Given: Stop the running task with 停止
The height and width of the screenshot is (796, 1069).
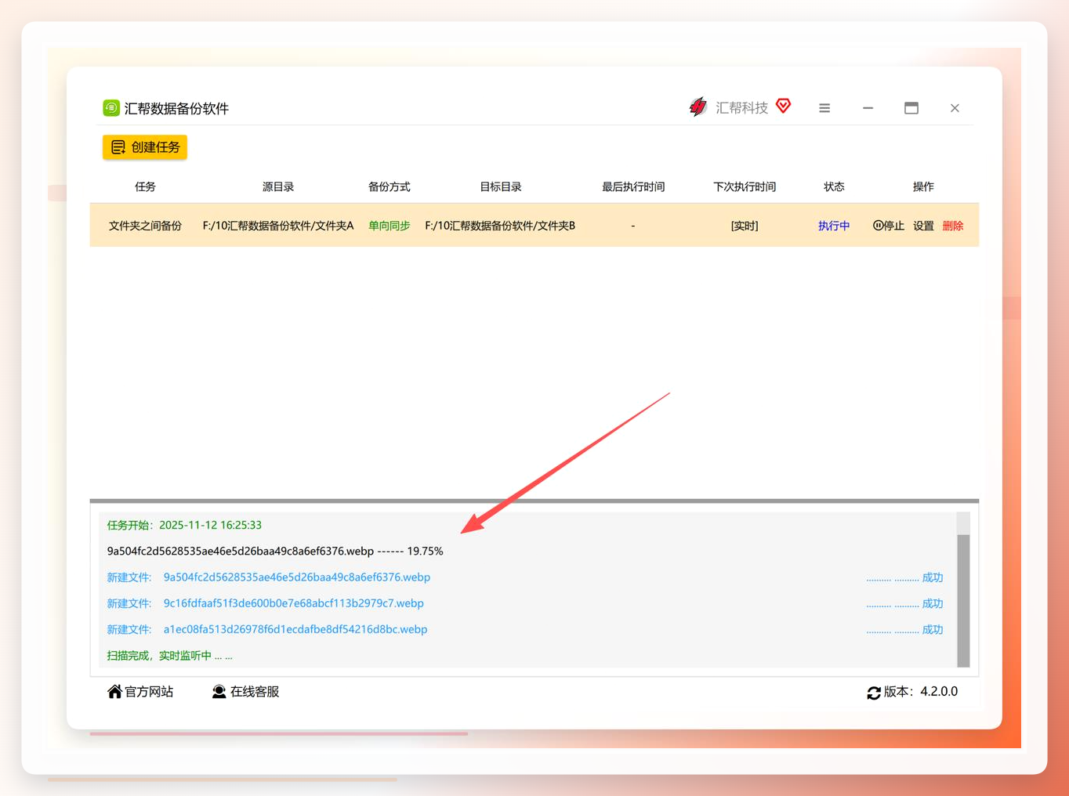Looking at the screenshot, I should pyautogui.click(x=889, y=226).
